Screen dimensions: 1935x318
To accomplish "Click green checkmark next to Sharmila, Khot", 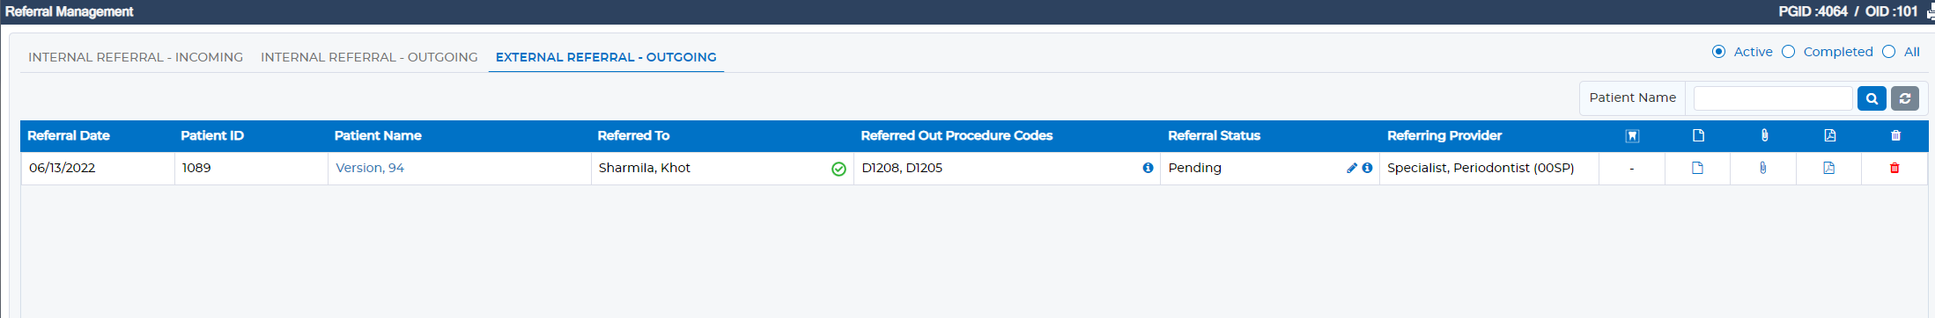I will tap(838, 169).
